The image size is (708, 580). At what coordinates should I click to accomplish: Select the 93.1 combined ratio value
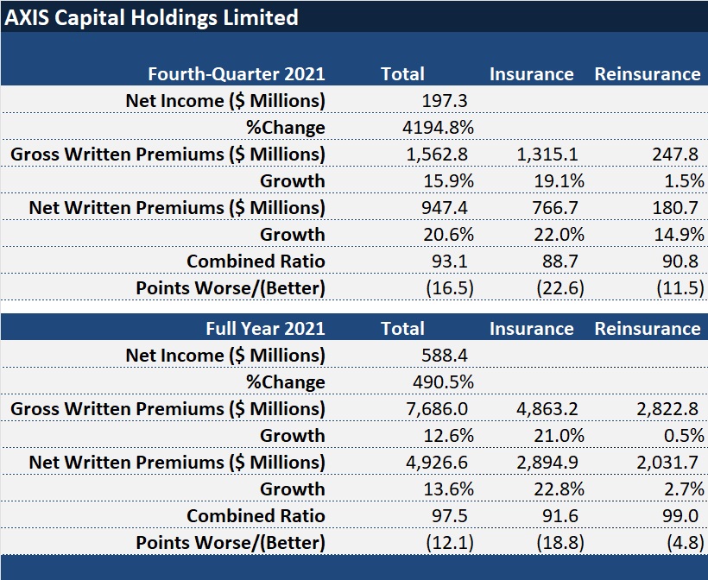coord(453,262)
